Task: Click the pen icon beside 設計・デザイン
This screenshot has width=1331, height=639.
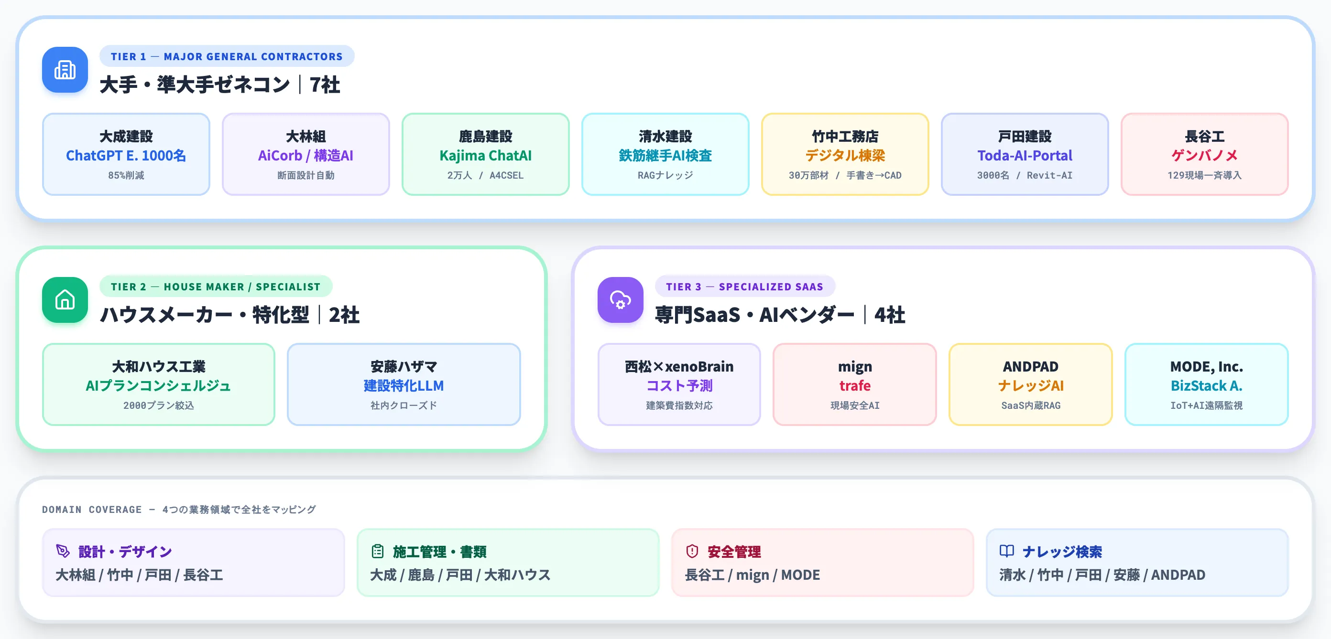Action: point(63,551)
